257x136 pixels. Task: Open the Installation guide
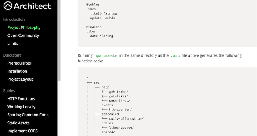click(x=17, y=71)
